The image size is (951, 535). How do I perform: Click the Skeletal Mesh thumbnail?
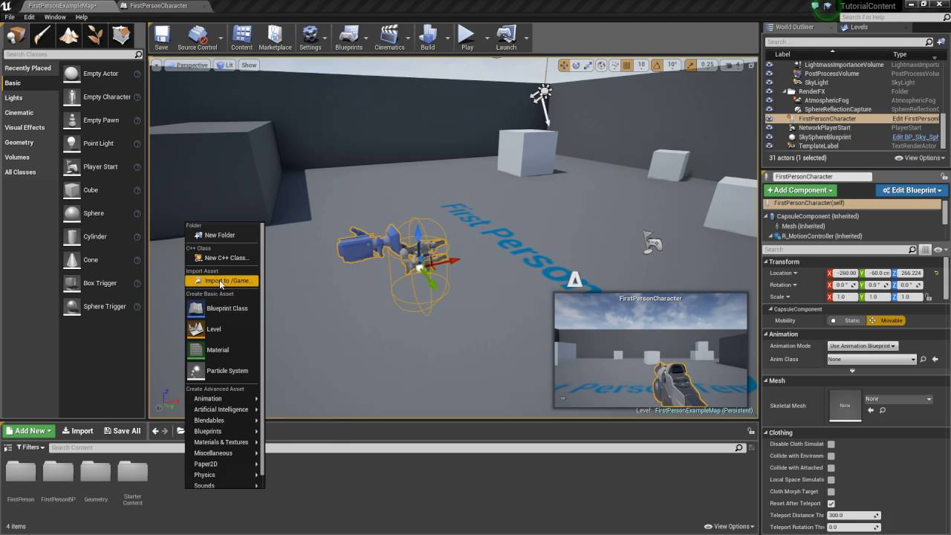845,405
